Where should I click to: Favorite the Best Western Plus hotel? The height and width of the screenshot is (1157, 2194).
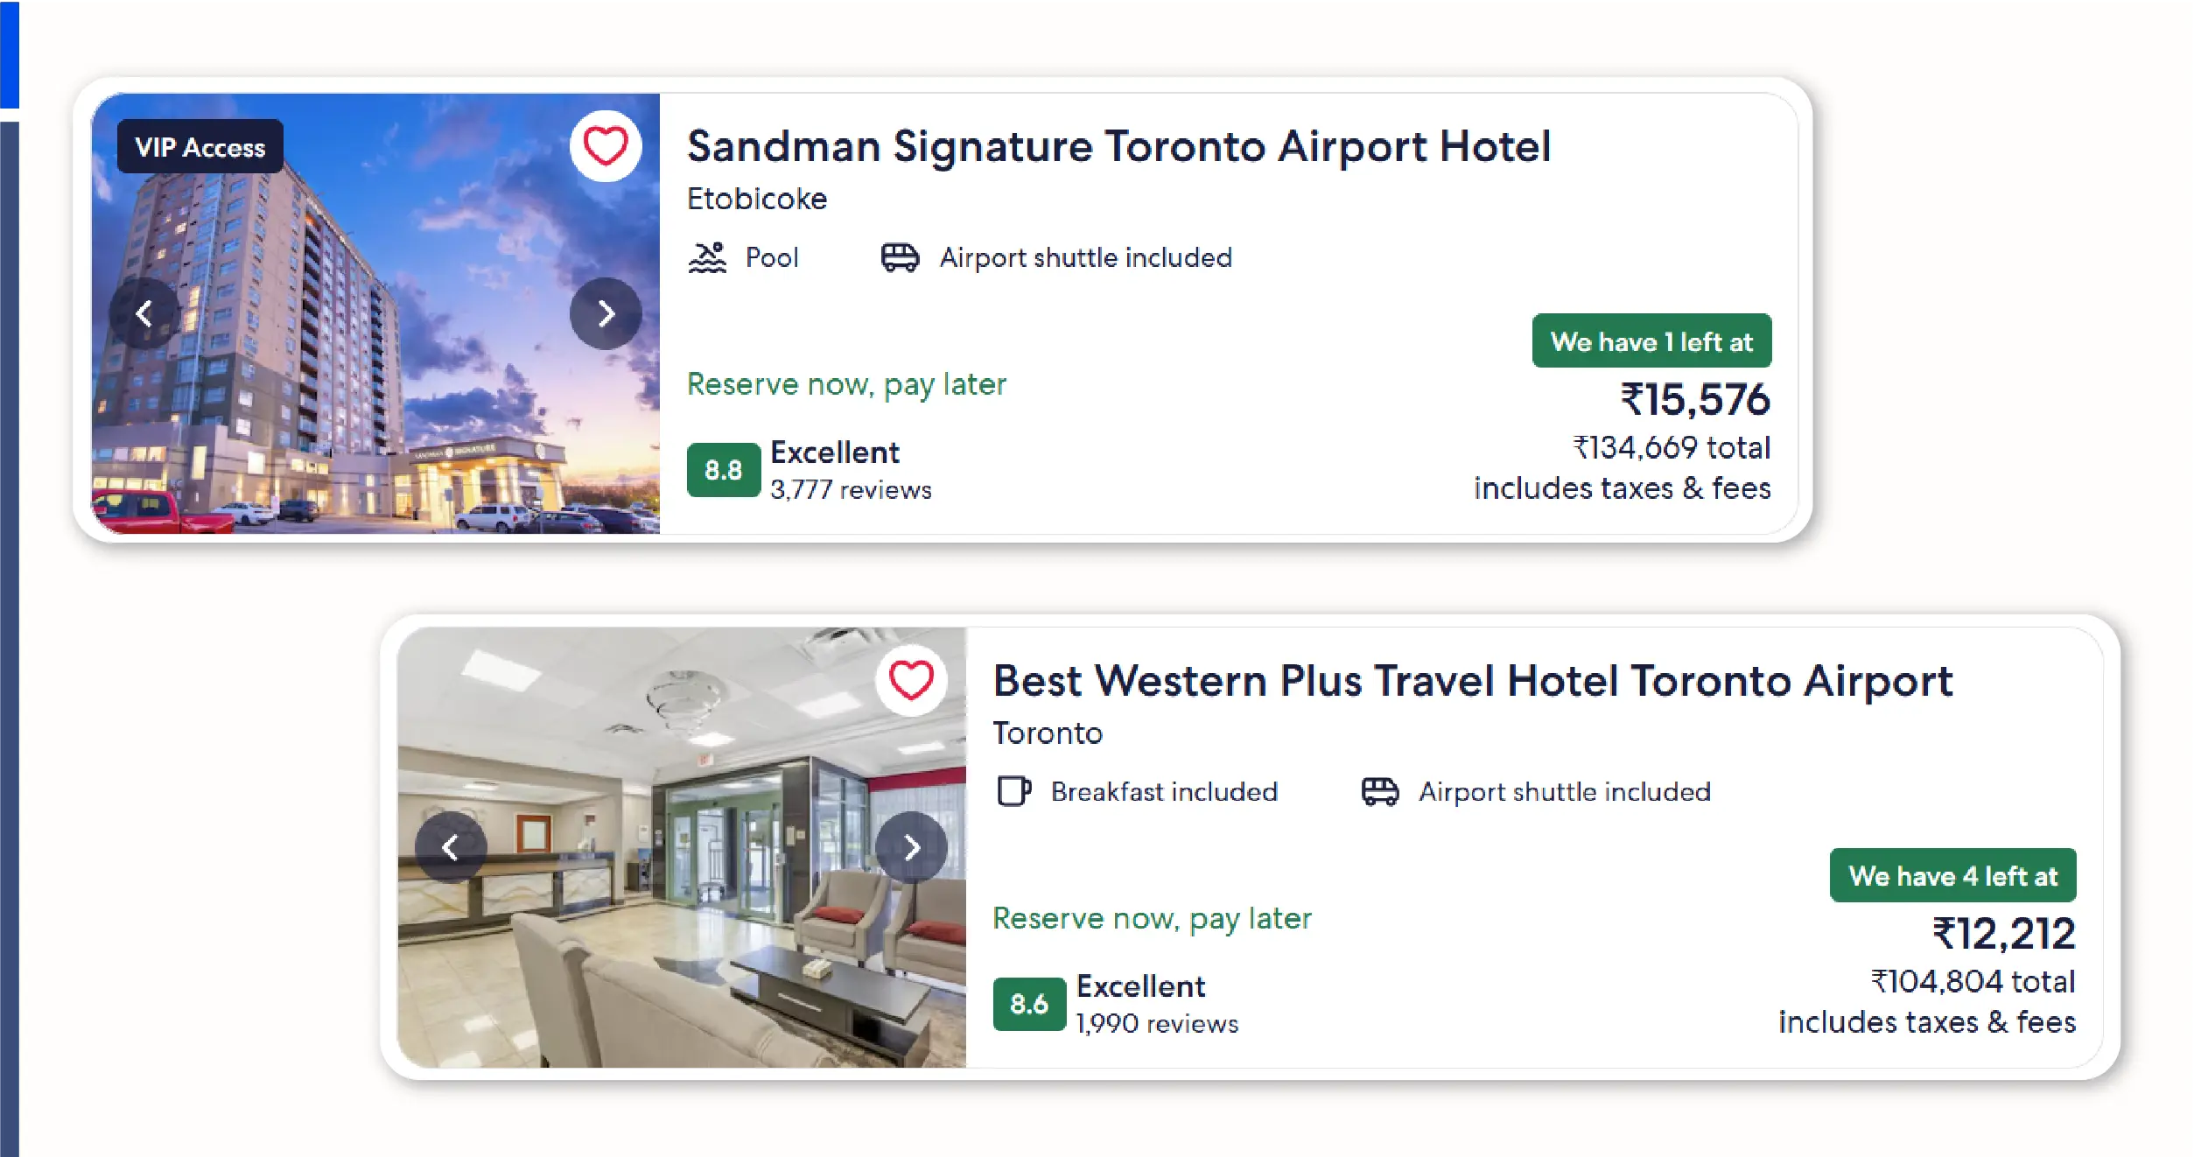911,680
